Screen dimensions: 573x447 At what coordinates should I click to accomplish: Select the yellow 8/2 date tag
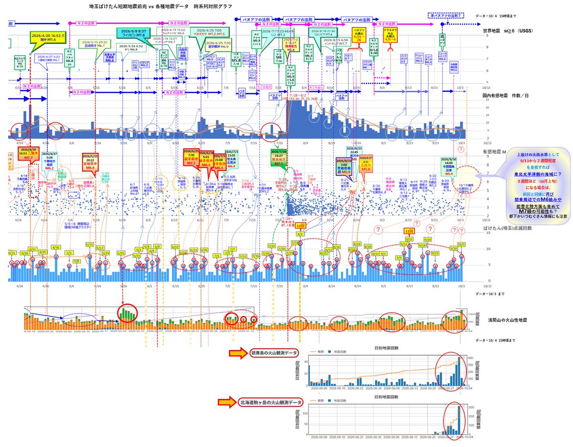301,234
